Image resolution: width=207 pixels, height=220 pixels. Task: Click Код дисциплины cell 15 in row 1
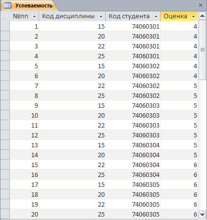pos(72,26)
